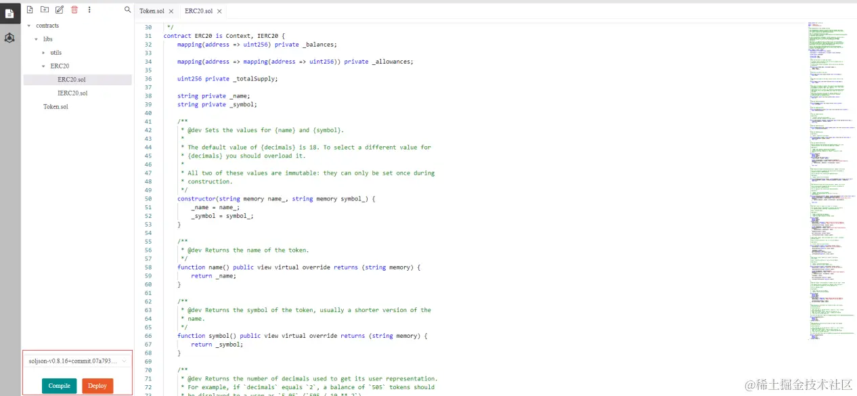Create a new file in explorer
Image resolution: width=857 pixels, height=396 pixels.
pos(30,9)
